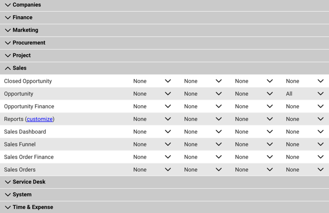Image resolution: width=329 pixels, height=213 pixels.
Task: Open Sales Orders third permission dropdown
Action: coord(254,170)
